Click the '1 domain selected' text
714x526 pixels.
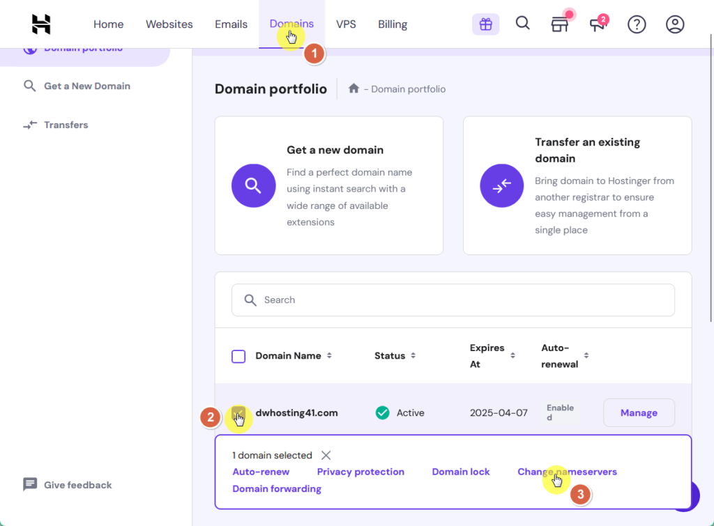272,455
